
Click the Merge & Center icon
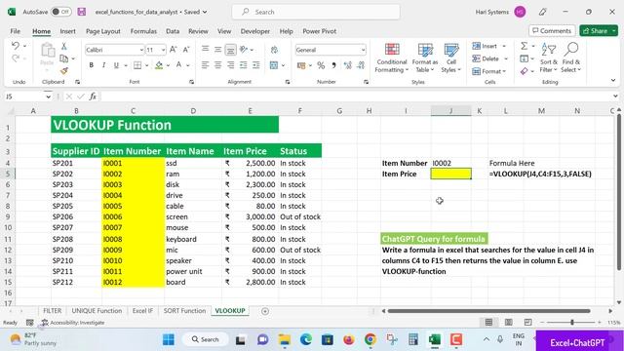(274, 65)
